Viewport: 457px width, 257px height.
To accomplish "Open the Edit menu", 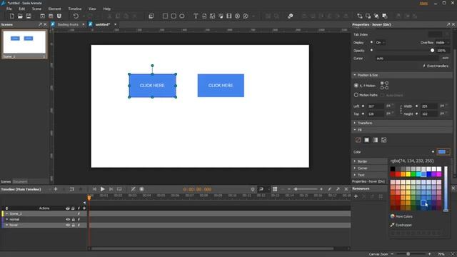I will click(x=22, y=9).
